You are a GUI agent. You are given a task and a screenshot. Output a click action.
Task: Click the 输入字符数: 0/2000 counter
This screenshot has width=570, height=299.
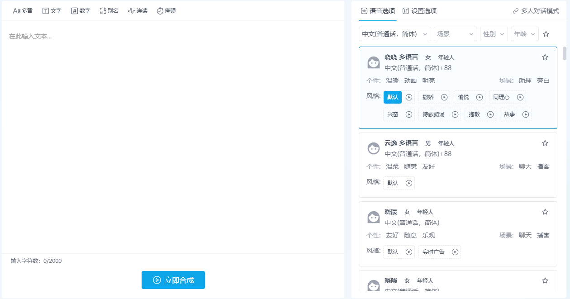36,261
